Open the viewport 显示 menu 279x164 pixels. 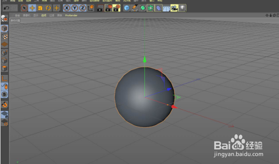(36, 15)
